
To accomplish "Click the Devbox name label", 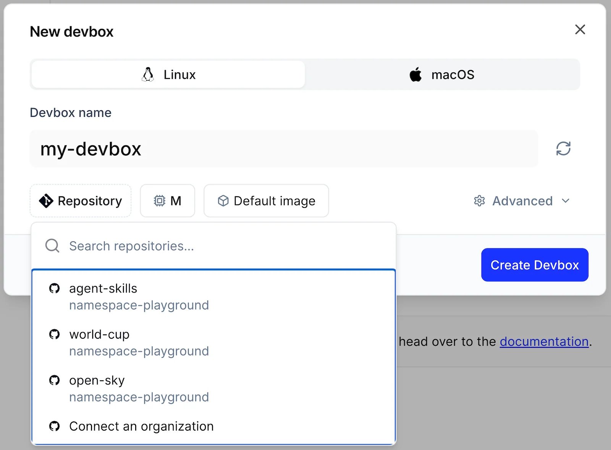I will point(71,112).
